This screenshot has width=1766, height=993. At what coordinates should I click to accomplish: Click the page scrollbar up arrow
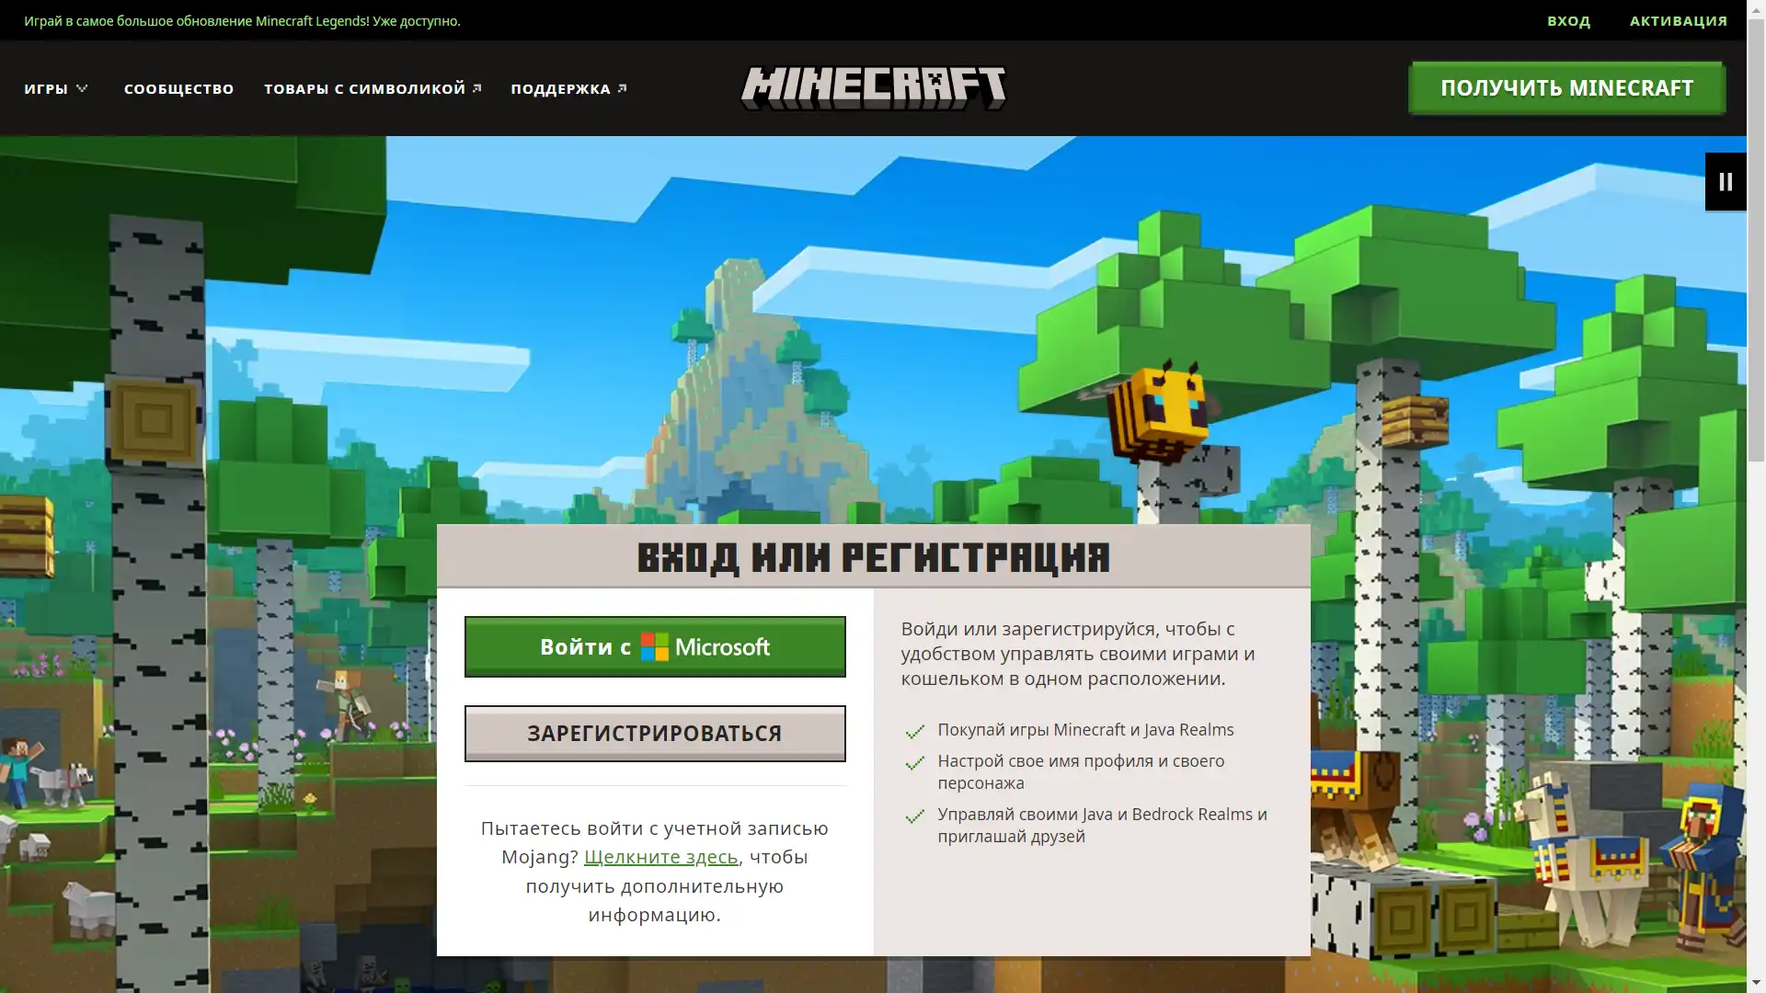click(x=1756, y=9)
